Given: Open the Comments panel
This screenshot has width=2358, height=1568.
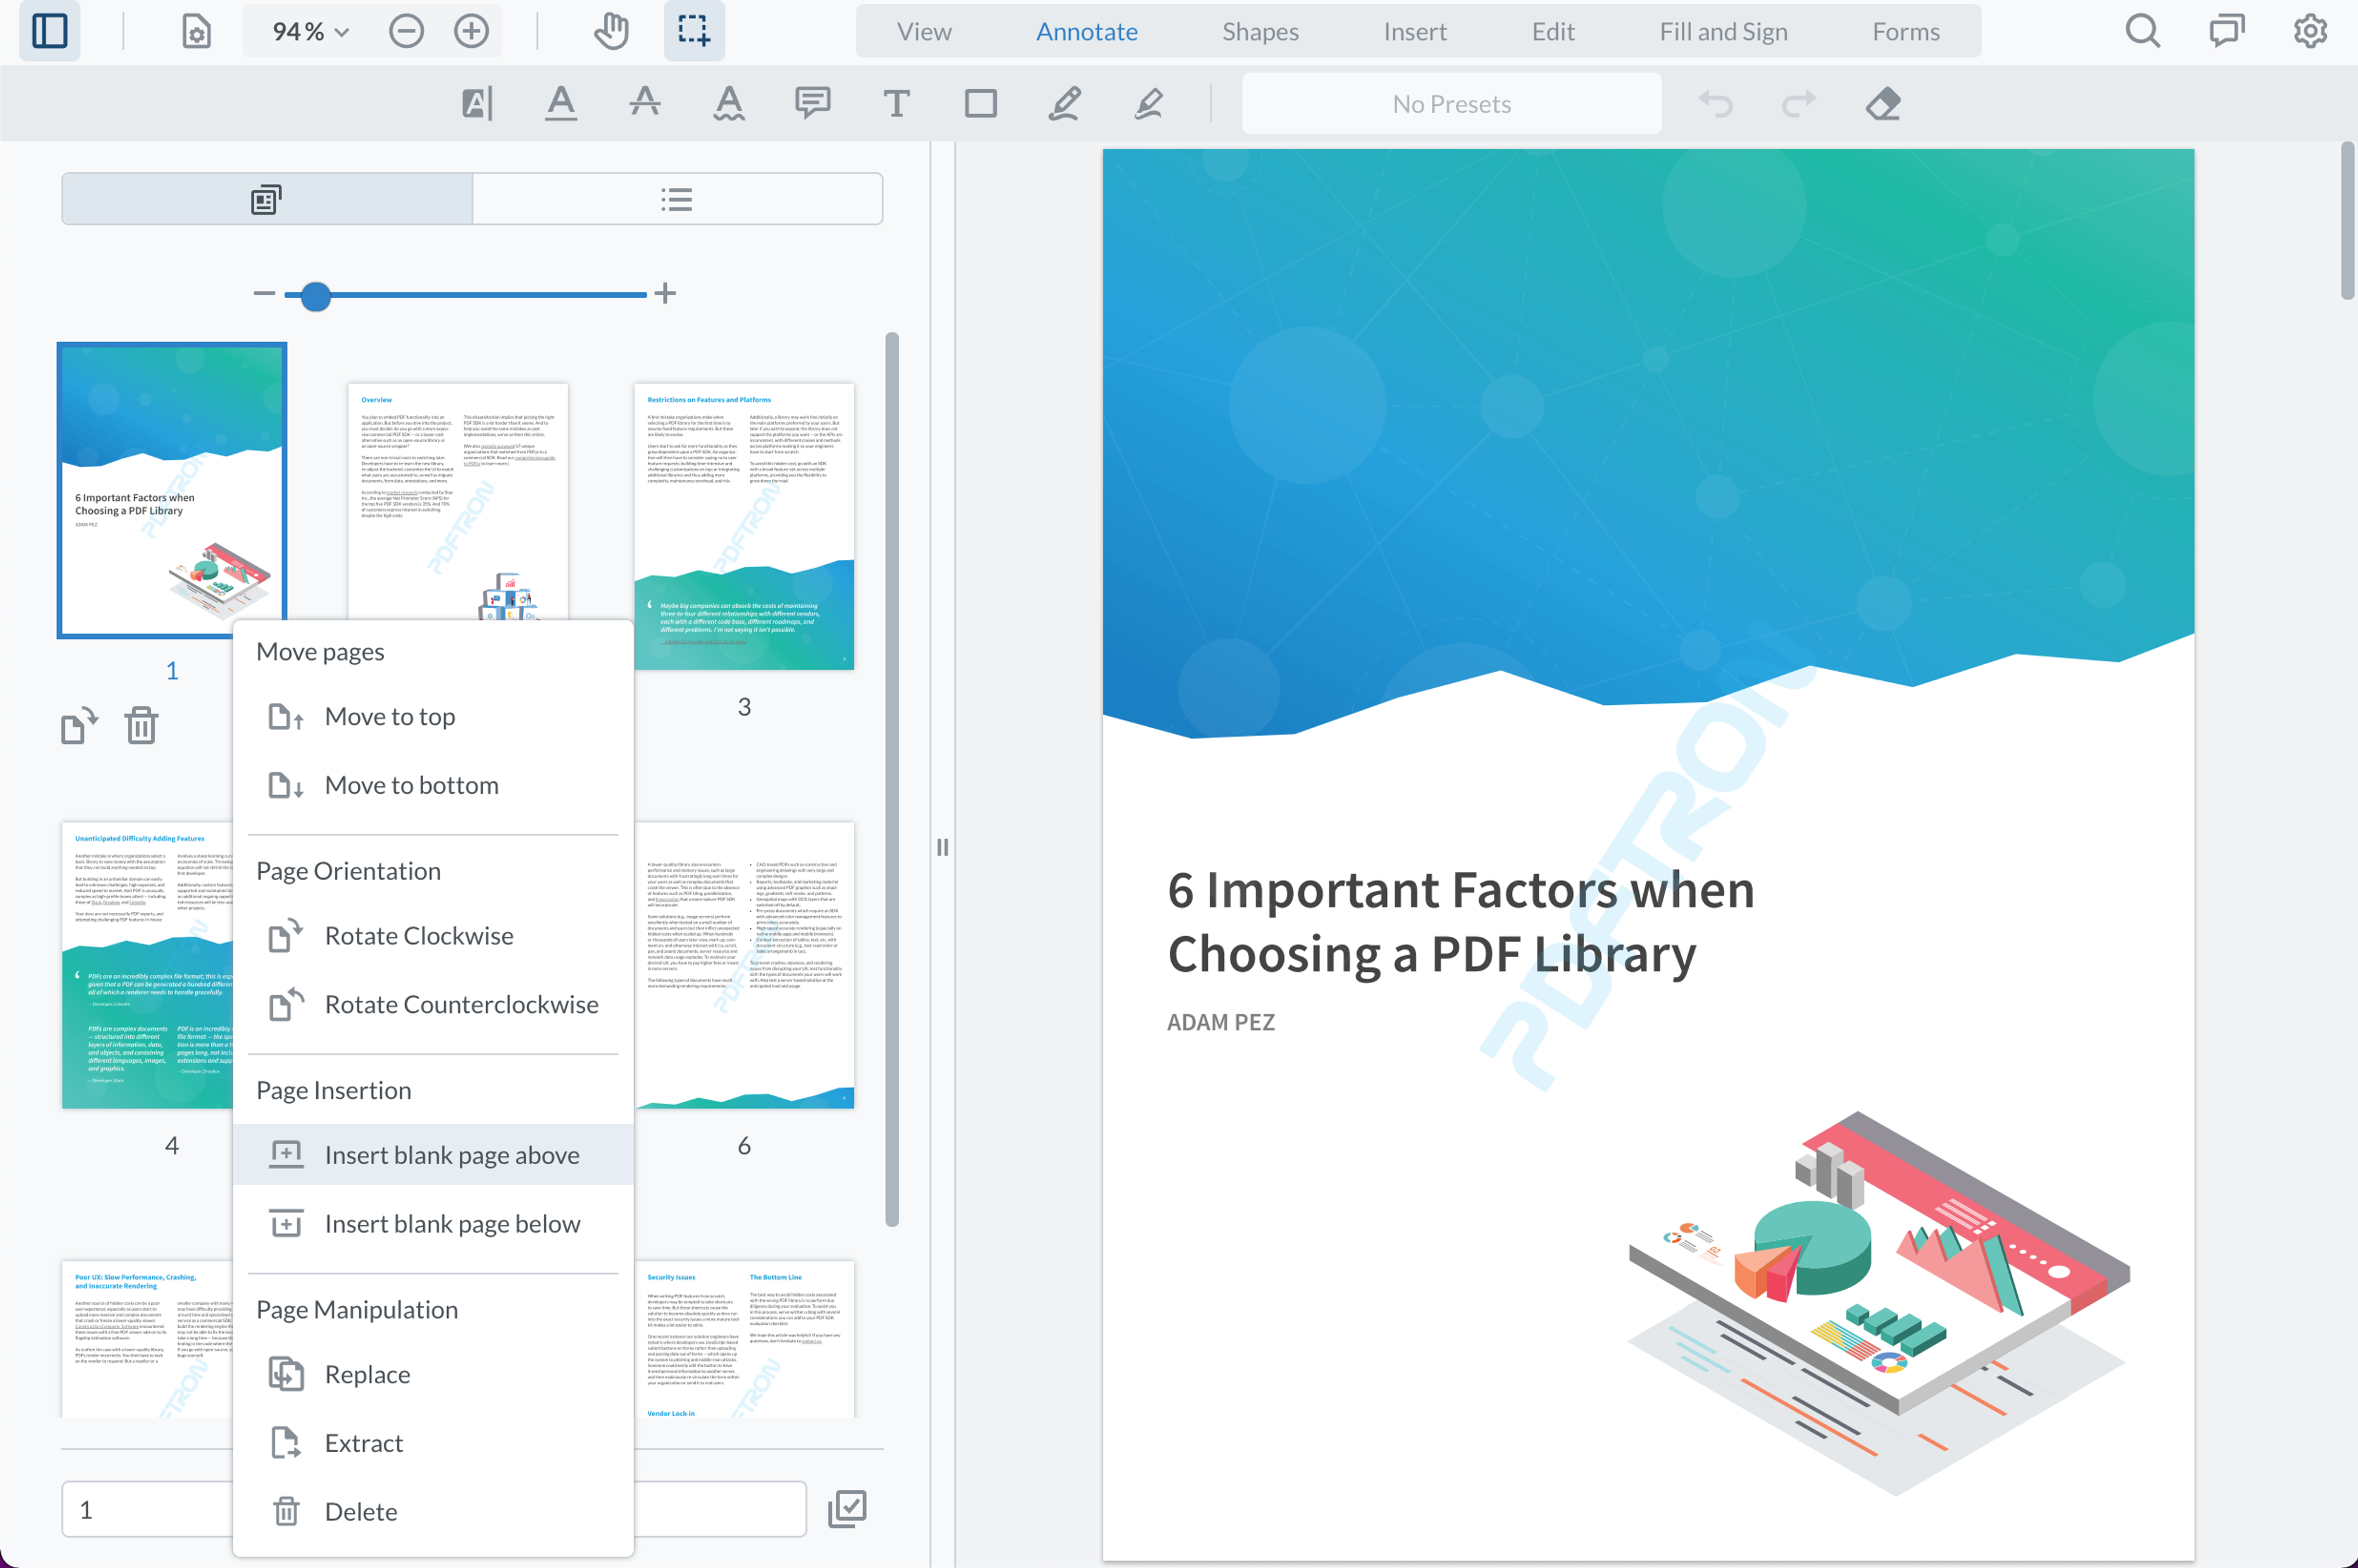Looking at the screenshot, I should [2226, 31].
